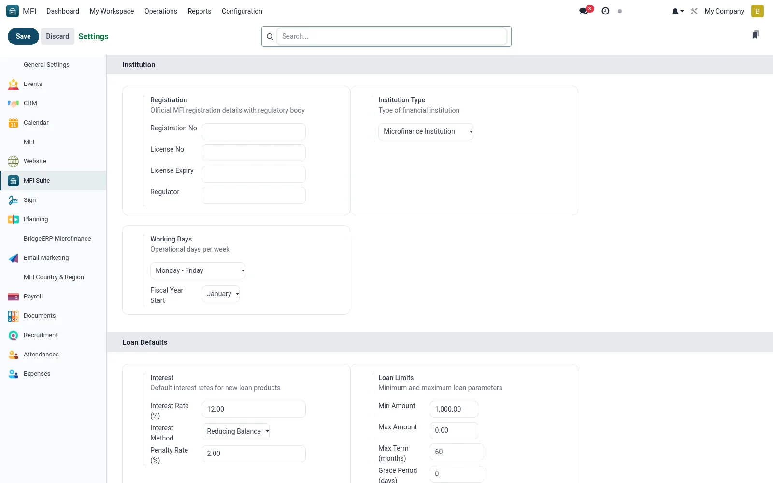Open the user avatar B menu
This screenshot has height=483, width=773.
[757, 11]
